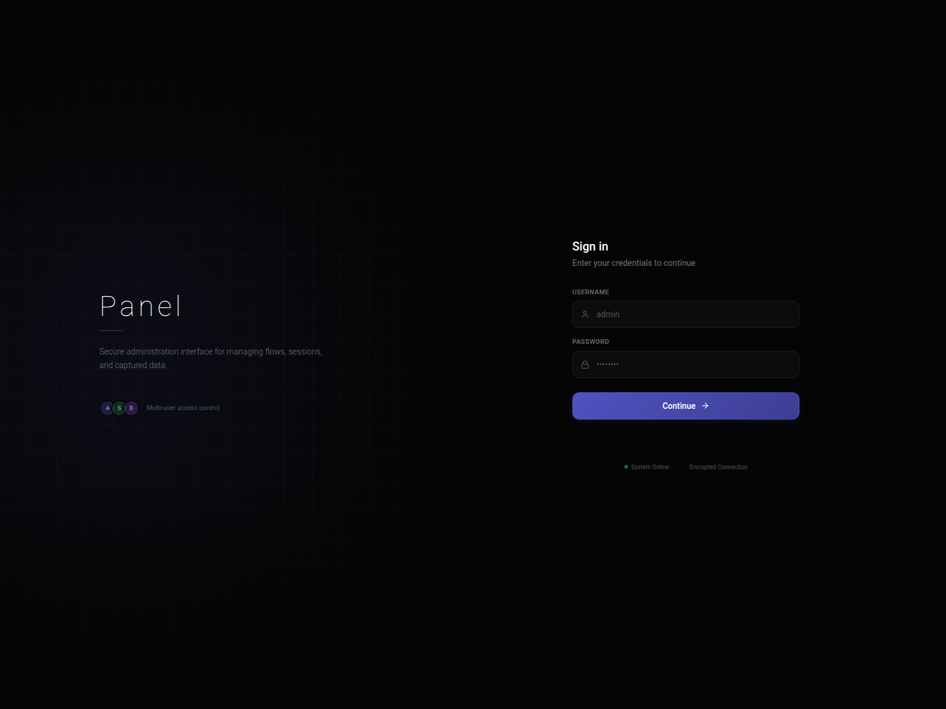946x709 pixels.
Task: Click the 'Enter your credentials to continue' subtitle
Action: [633, 263]
